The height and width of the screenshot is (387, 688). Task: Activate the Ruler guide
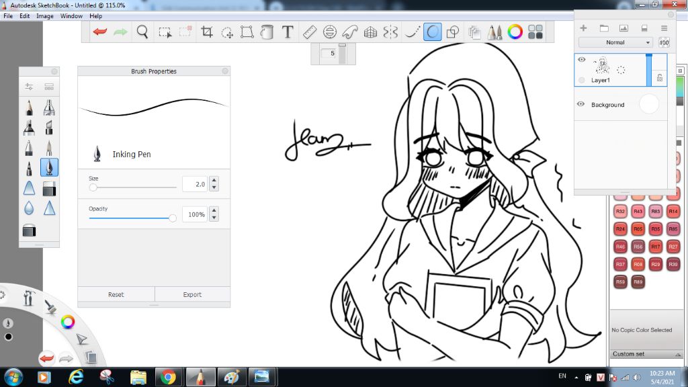tap(309, 32)
